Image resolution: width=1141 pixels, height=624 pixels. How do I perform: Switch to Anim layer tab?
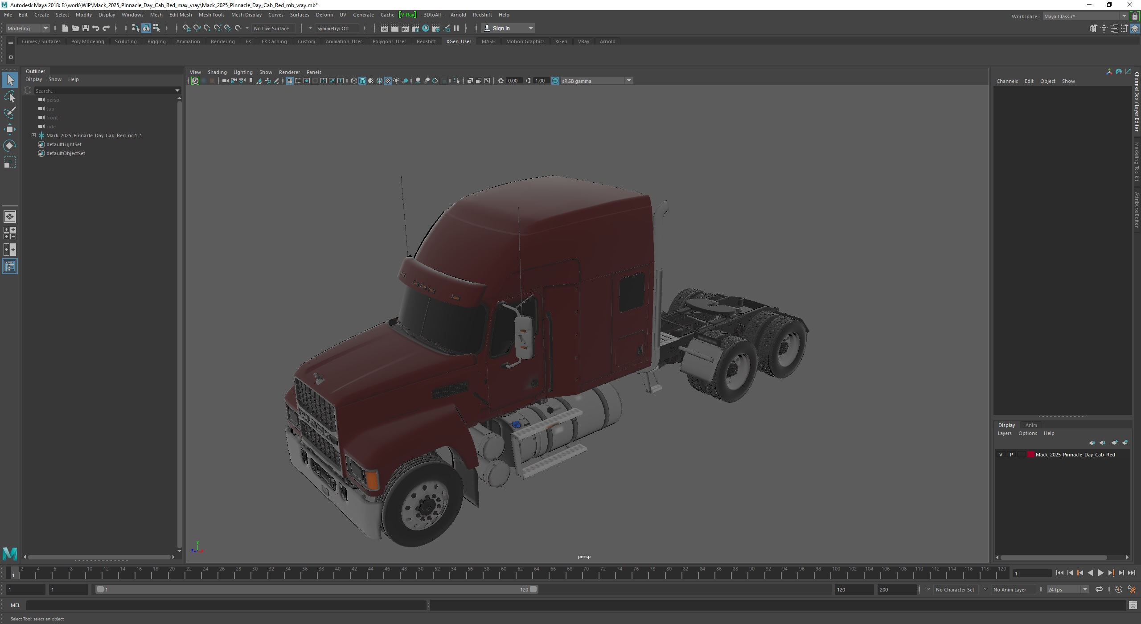tap(1030, 425)
